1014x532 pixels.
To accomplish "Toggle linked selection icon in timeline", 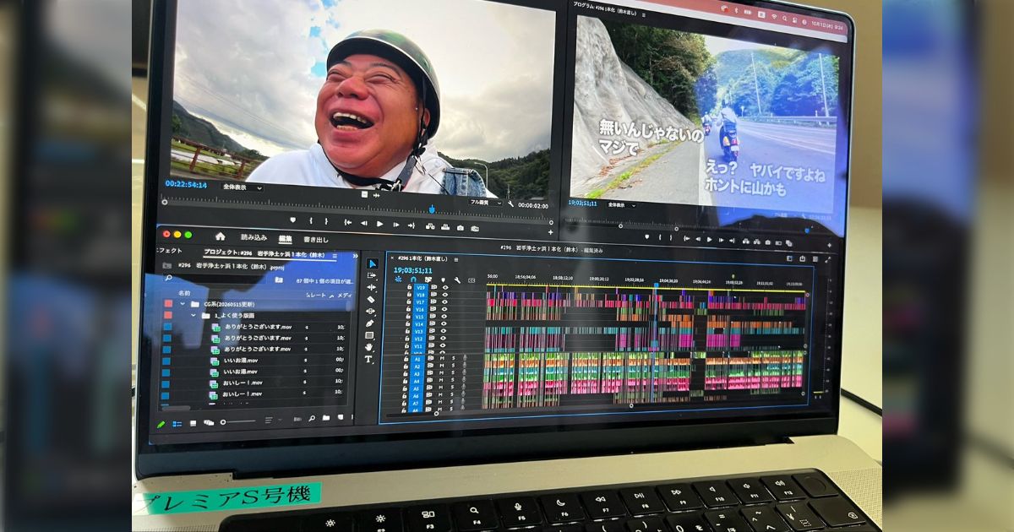I will click(428, 280).
